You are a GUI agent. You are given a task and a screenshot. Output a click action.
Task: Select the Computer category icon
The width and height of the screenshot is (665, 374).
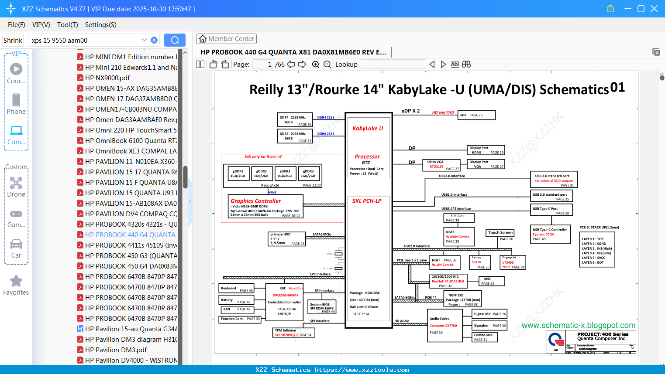(x=16, y=135)
